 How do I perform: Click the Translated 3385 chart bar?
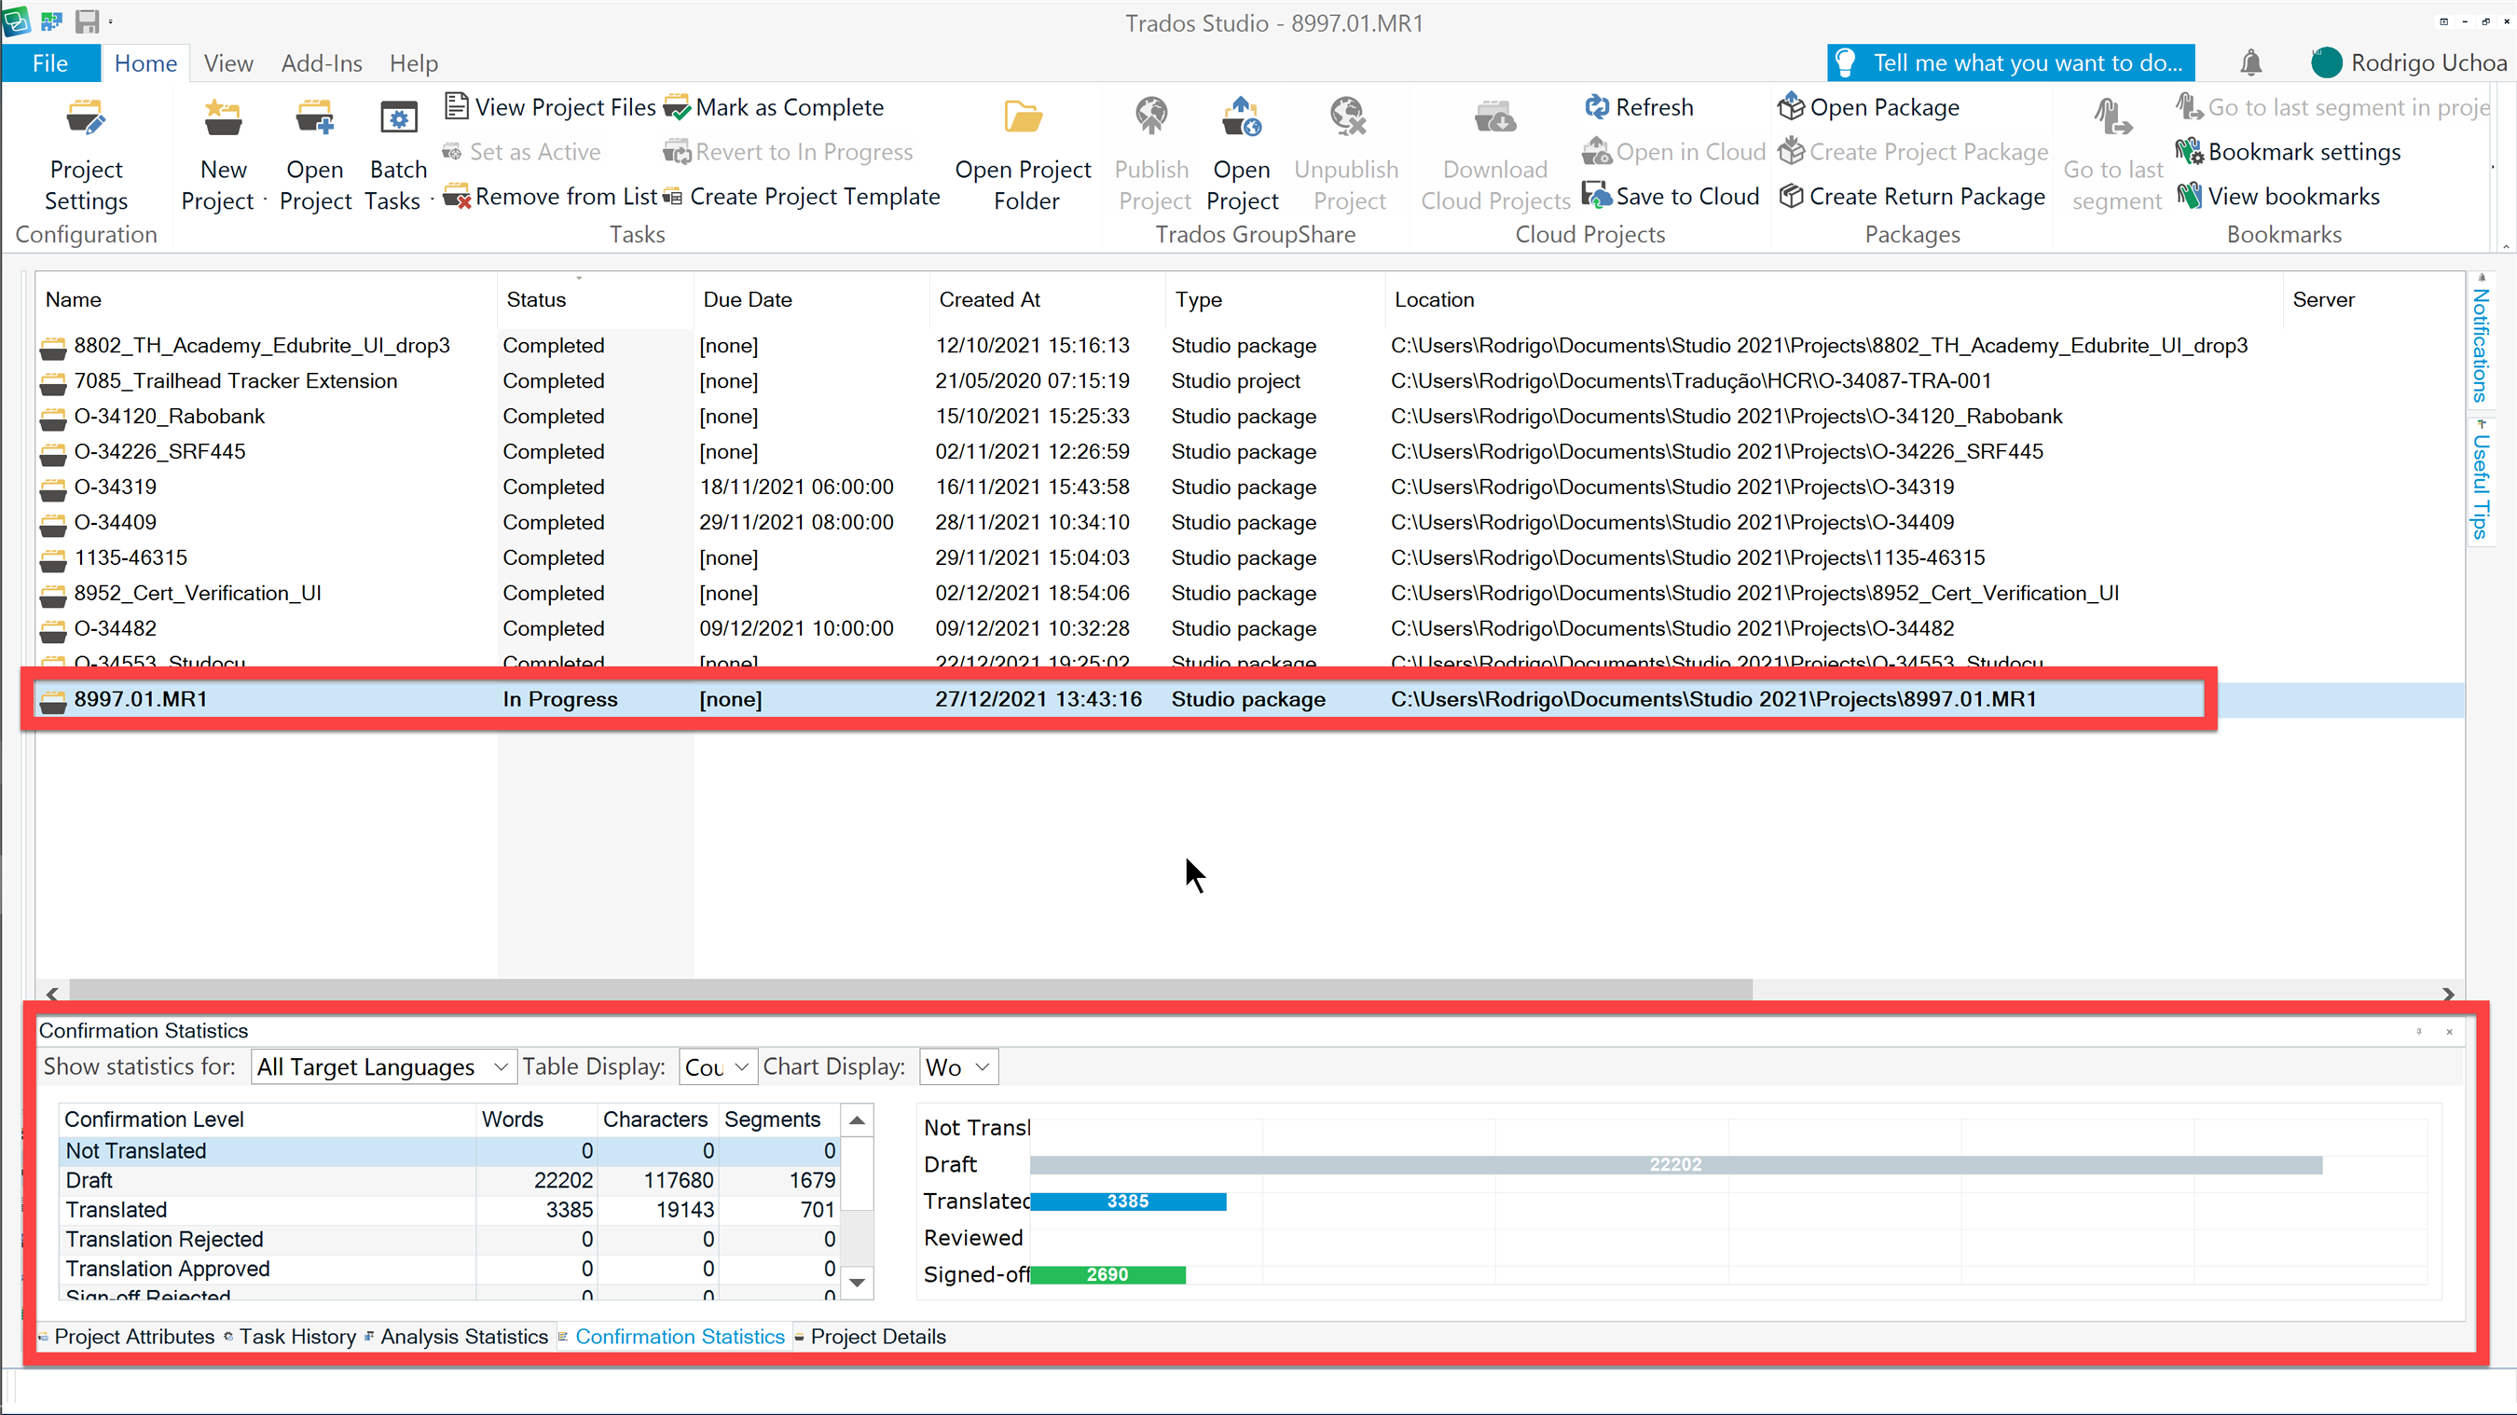pos(1128,1201)
